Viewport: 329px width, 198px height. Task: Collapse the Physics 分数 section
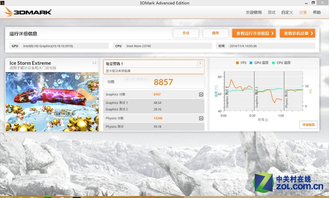[201, 118]
